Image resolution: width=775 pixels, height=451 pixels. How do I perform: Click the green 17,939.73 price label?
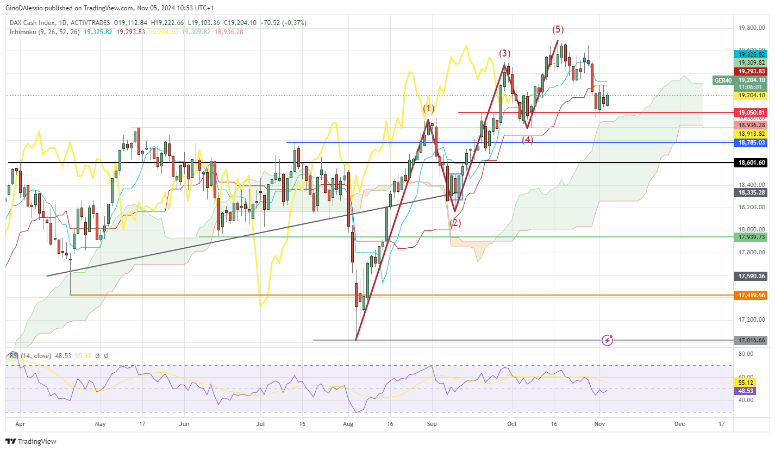point(751,237)
